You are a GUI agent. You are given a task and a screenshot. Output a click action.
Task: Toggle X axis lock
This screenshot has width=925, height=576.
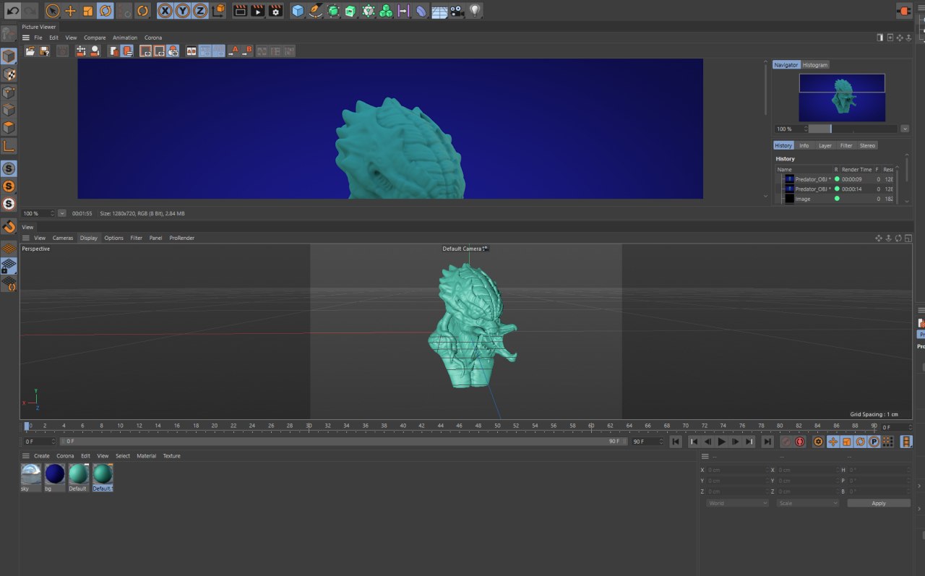point(165,11)
